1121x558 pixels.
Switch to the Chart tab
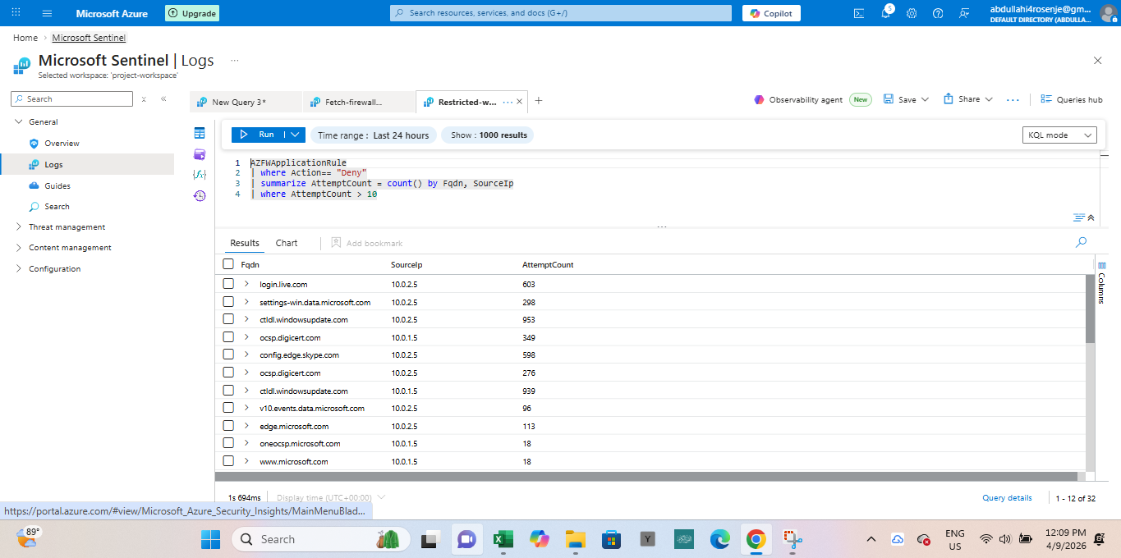pyautogui.click(x=287, y=243)
